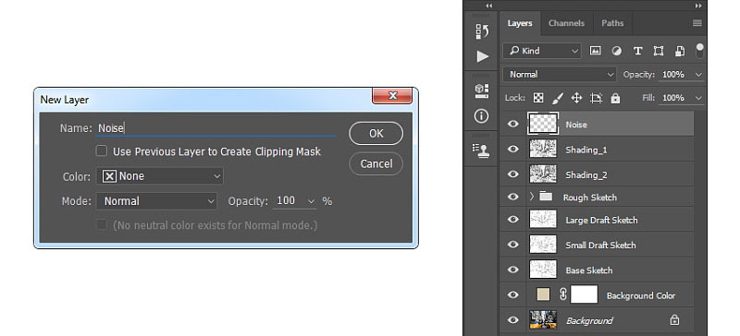The height and width of the screenshot is (336, 740).
Task: Click Cancel in New Layer dialog
Action: [376, 164]
